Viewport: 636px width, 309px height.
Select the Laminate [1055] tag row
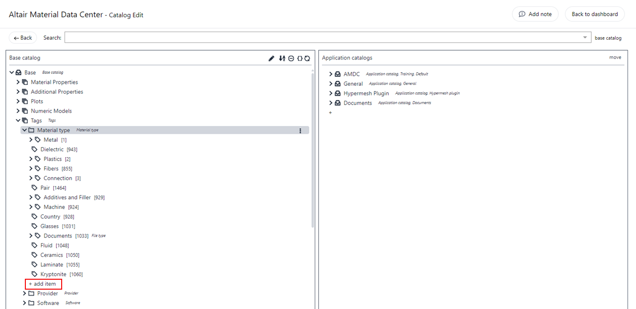(55, 265)
